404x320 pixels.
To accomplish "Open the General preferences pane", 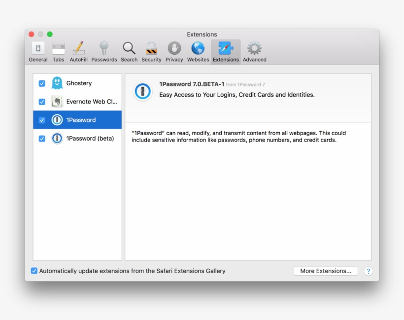I will pyautogui.click(x=38, y=52).
